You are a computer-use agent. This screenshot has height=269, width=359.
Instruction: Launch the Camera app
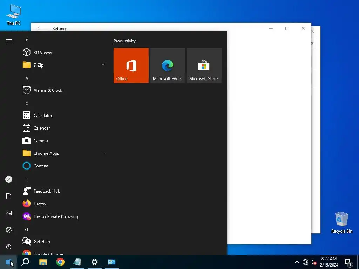click(x=64, y=141)
